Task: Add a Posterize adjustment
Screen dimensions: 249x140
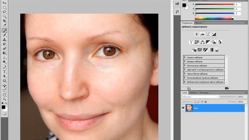Action: coord(200,50)
